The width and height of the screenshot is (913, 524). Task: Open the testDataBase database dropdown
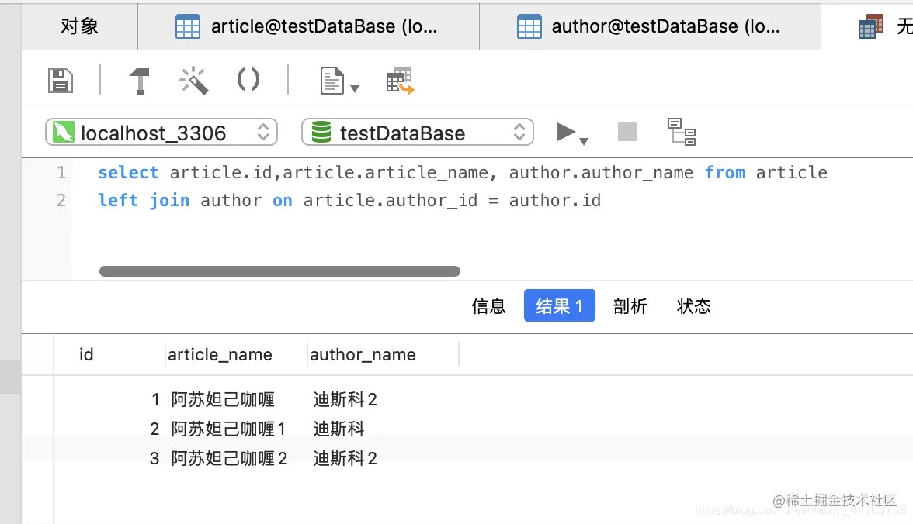[418, 132]
